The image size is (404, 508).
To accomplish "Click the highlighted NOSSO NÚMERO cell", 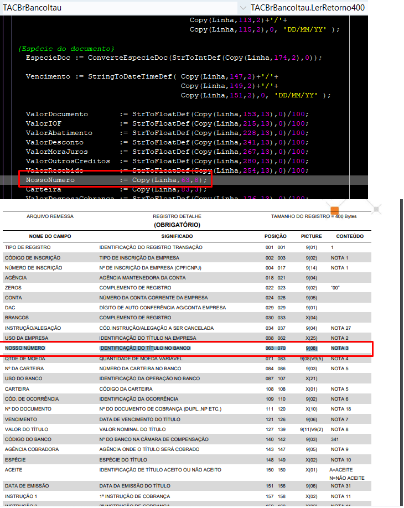I will (25, 348).
